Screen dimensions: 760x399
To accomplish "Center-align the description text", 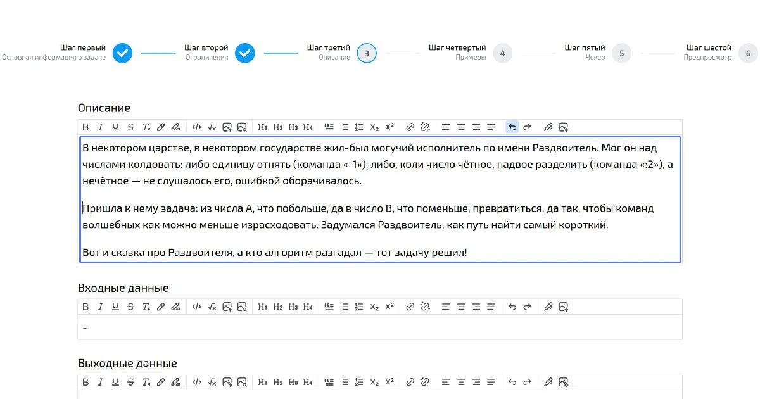I will point(461,127).
